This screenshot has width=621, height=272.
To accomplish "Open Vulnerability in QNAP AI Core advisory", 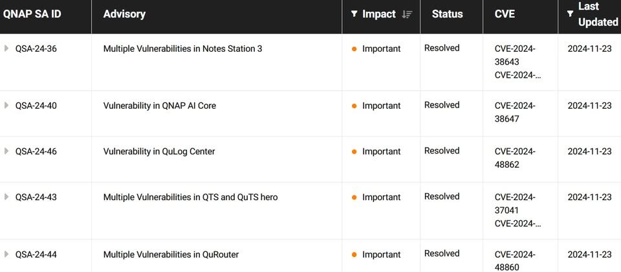I will click(159, 106).
